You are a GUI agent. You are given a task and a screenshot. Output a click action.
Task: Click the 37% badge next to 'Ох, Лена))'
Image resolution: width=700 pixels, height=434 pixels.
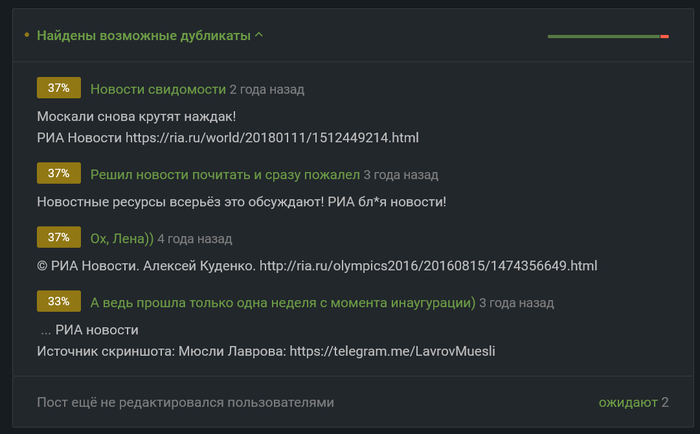tap(59, 237)
